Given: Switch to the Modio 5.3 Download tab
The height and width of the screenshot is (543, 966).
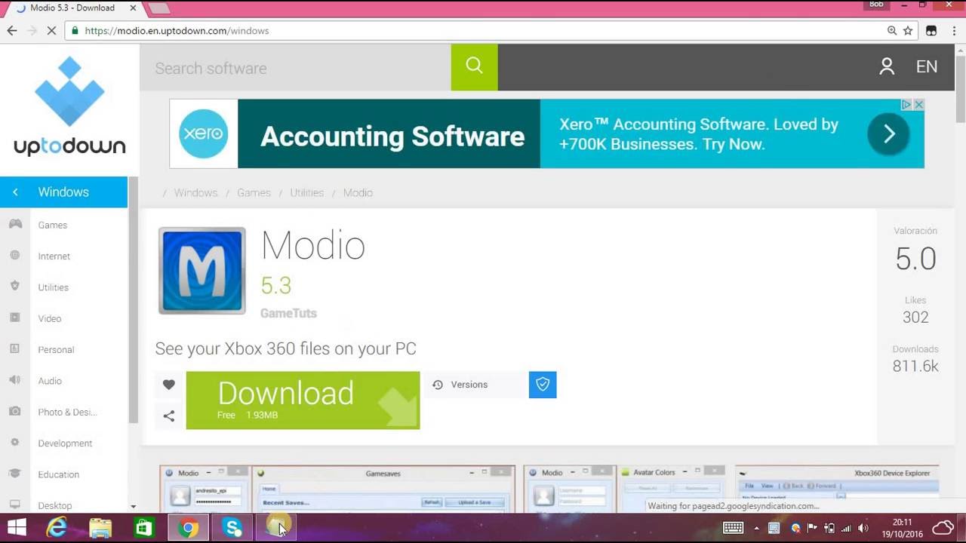Looking at the screenshot, I should click(x=73, y=8).
